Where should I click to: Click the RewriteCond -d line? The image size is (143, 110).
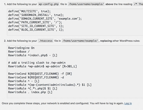tap(36, 77)
